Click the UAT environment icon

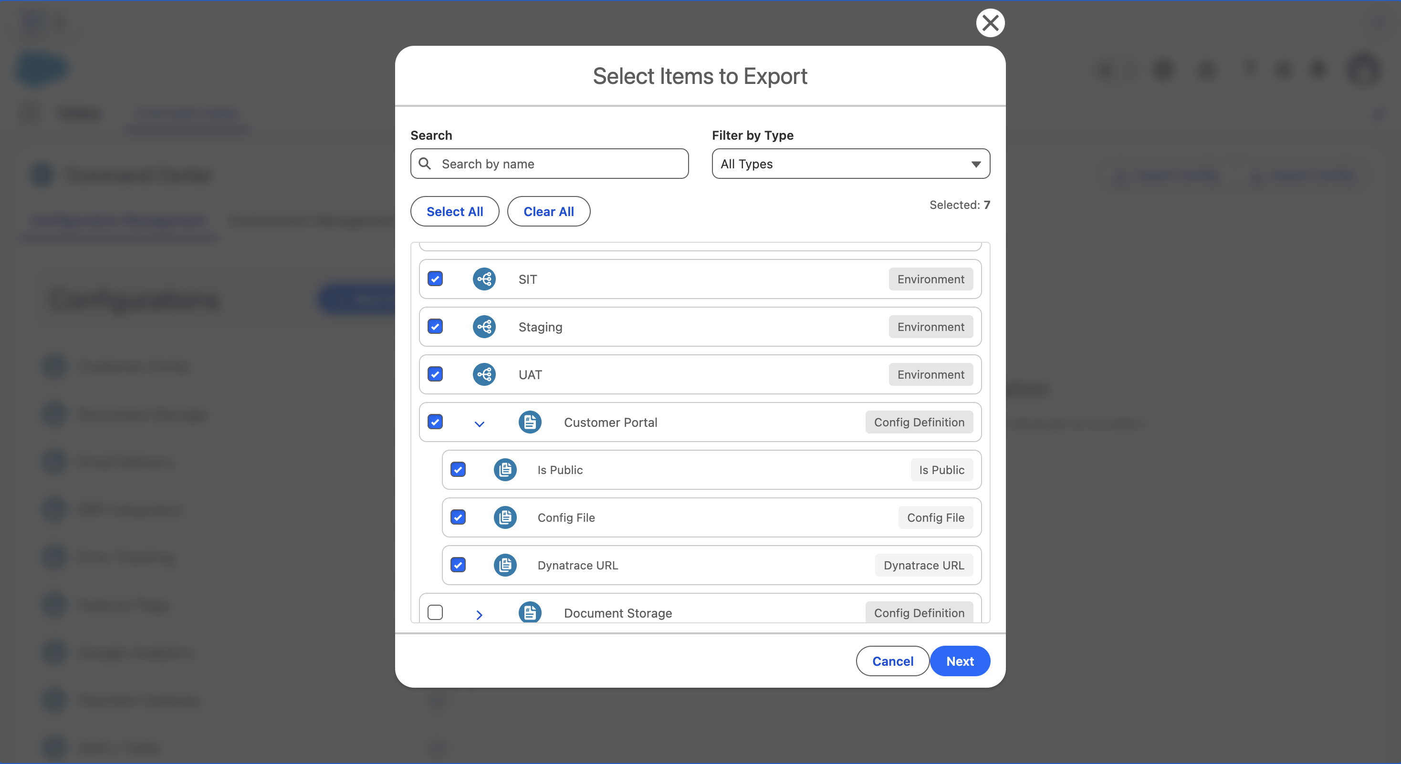click(x=484, y=374)
